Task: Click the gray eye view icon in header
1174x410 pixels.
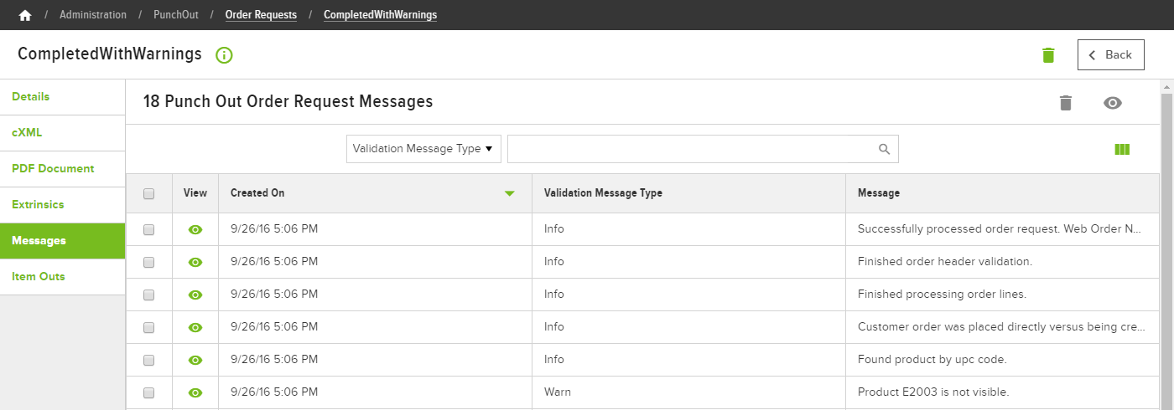Action: (1113, 103)
